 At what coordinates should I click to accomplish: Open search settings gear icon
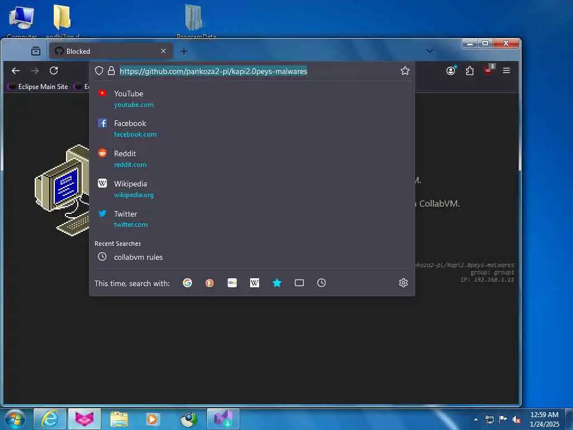403,283
